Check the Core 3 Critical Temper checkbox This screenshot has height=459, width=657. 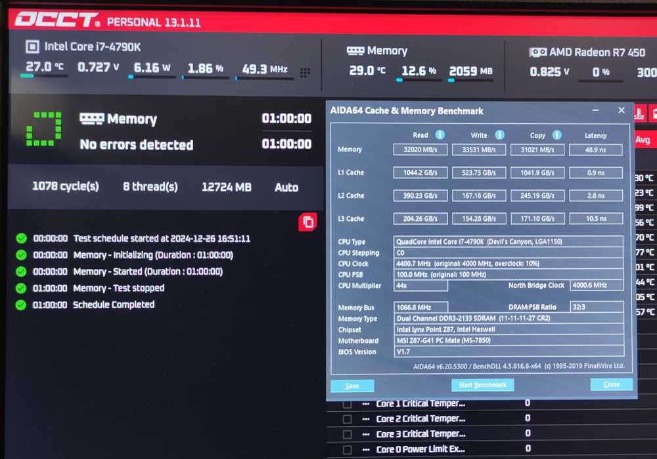click(x=347, y=435)
